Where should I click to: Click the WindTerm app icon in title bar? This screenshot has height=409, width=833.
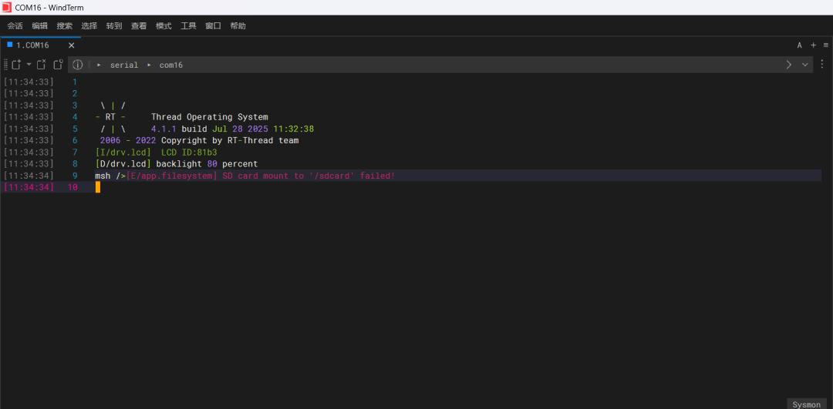tap(7, 7)
